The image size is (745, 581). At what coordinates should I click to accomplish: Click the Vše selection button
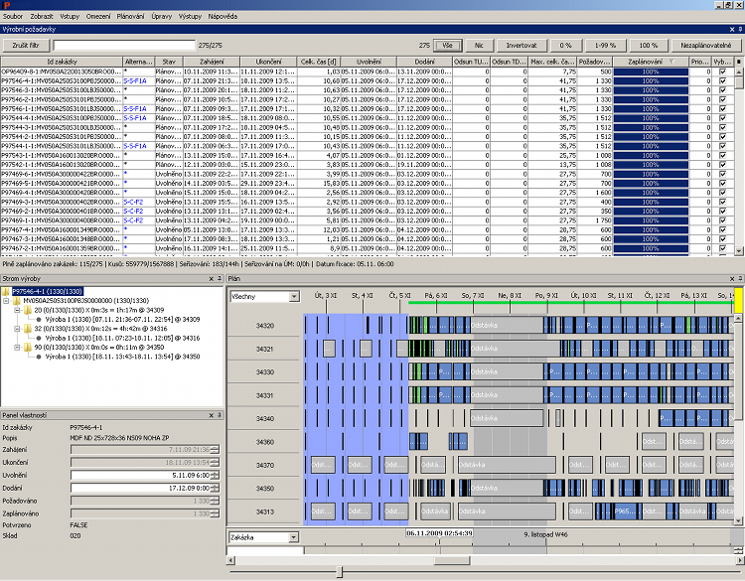point(447,46)
